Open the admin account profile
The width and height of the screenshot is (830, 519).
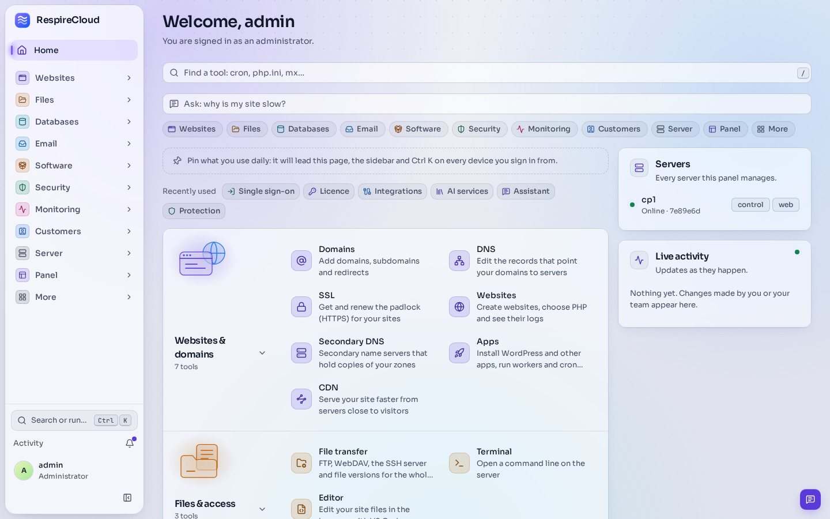pyautogui.click(x=74, y=471)
